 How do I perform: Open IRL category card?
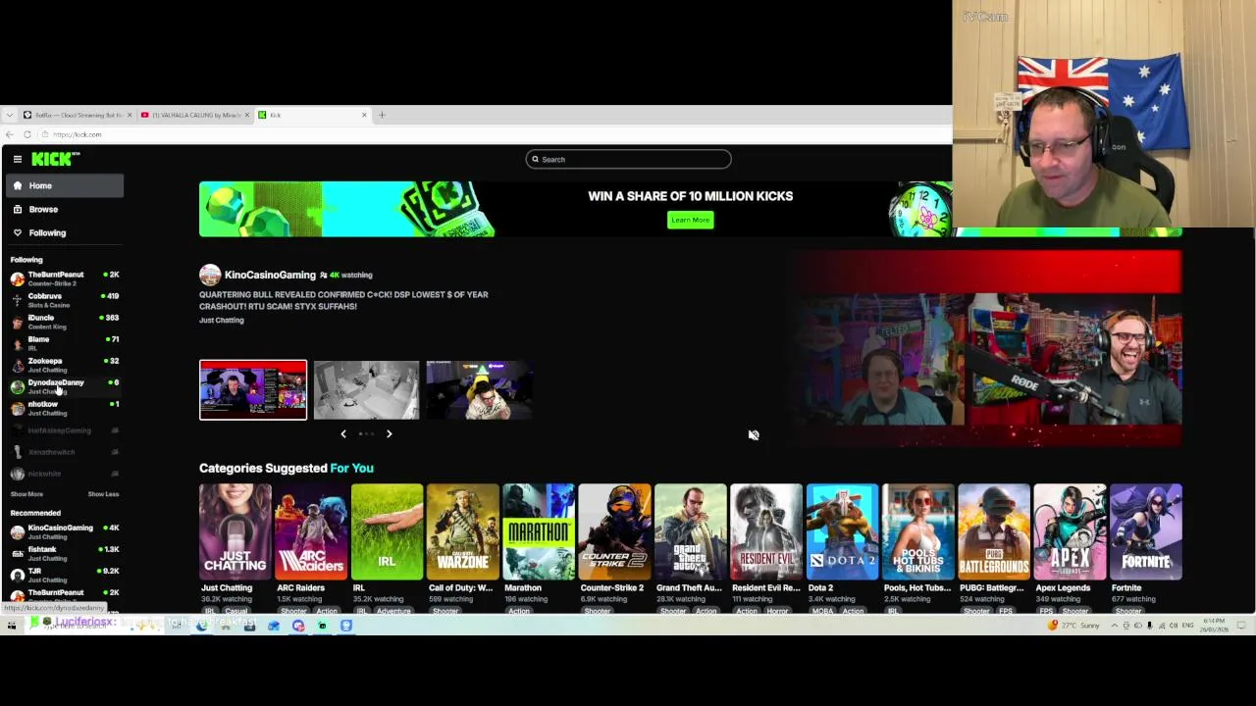[x=387, y=530]
